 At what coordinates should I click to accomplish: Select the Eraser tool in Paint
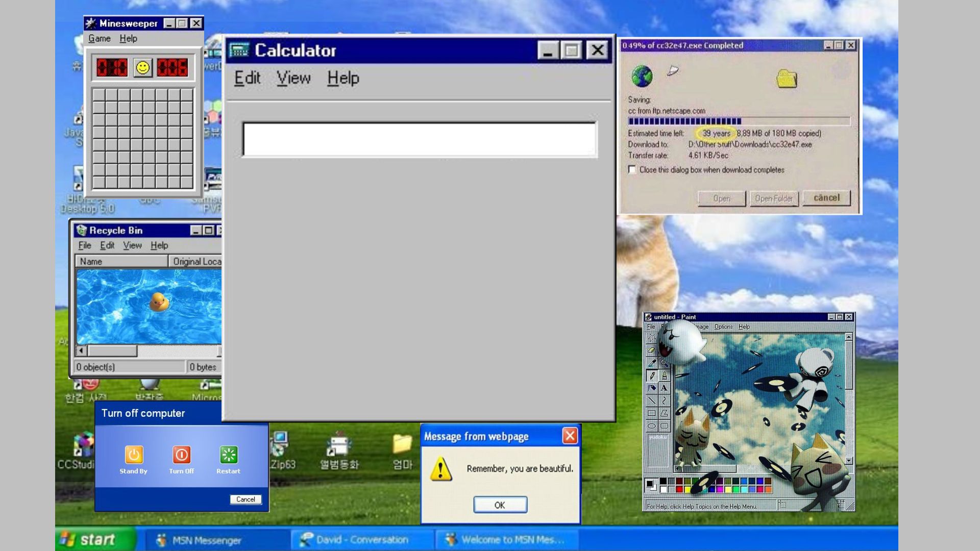652,350
